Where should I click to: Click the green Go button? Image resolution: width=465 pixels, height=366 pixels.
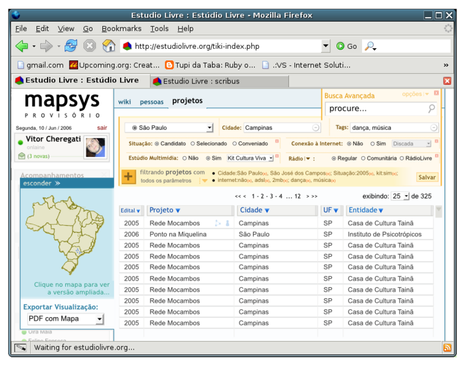tap(346, 46)
